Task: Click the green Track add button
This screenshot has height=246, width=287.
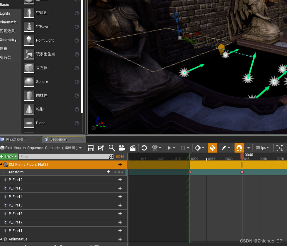Action: pos(9,156)
